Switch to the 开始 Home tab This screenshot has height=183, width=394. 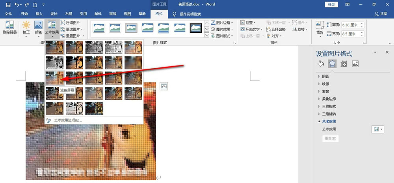point(24,14)
